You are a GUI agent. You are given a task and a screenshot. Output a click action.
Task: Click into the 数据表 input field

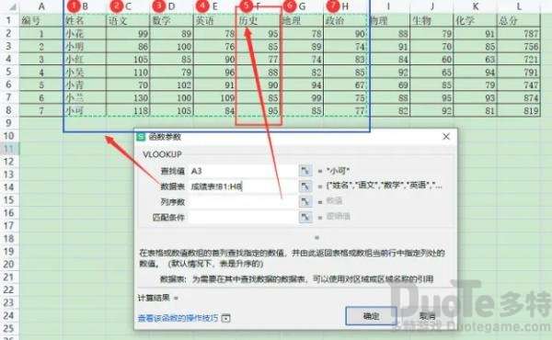click(242, 187)
